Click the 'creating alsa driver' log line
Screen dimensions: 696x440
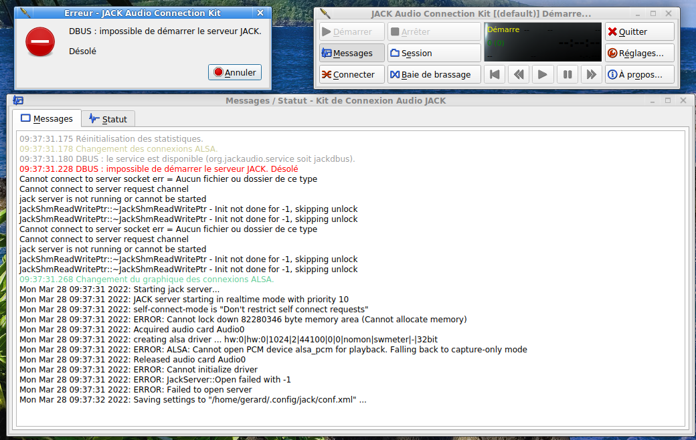(228, 339)
